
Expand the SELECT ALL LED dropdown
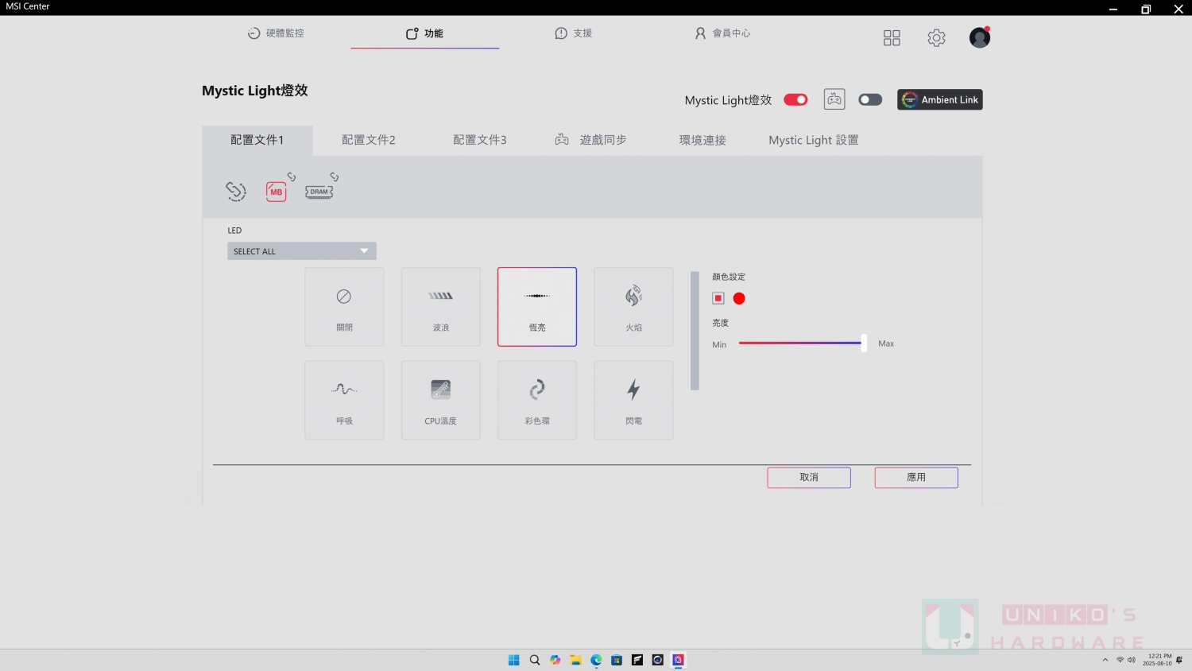[302, 251]
